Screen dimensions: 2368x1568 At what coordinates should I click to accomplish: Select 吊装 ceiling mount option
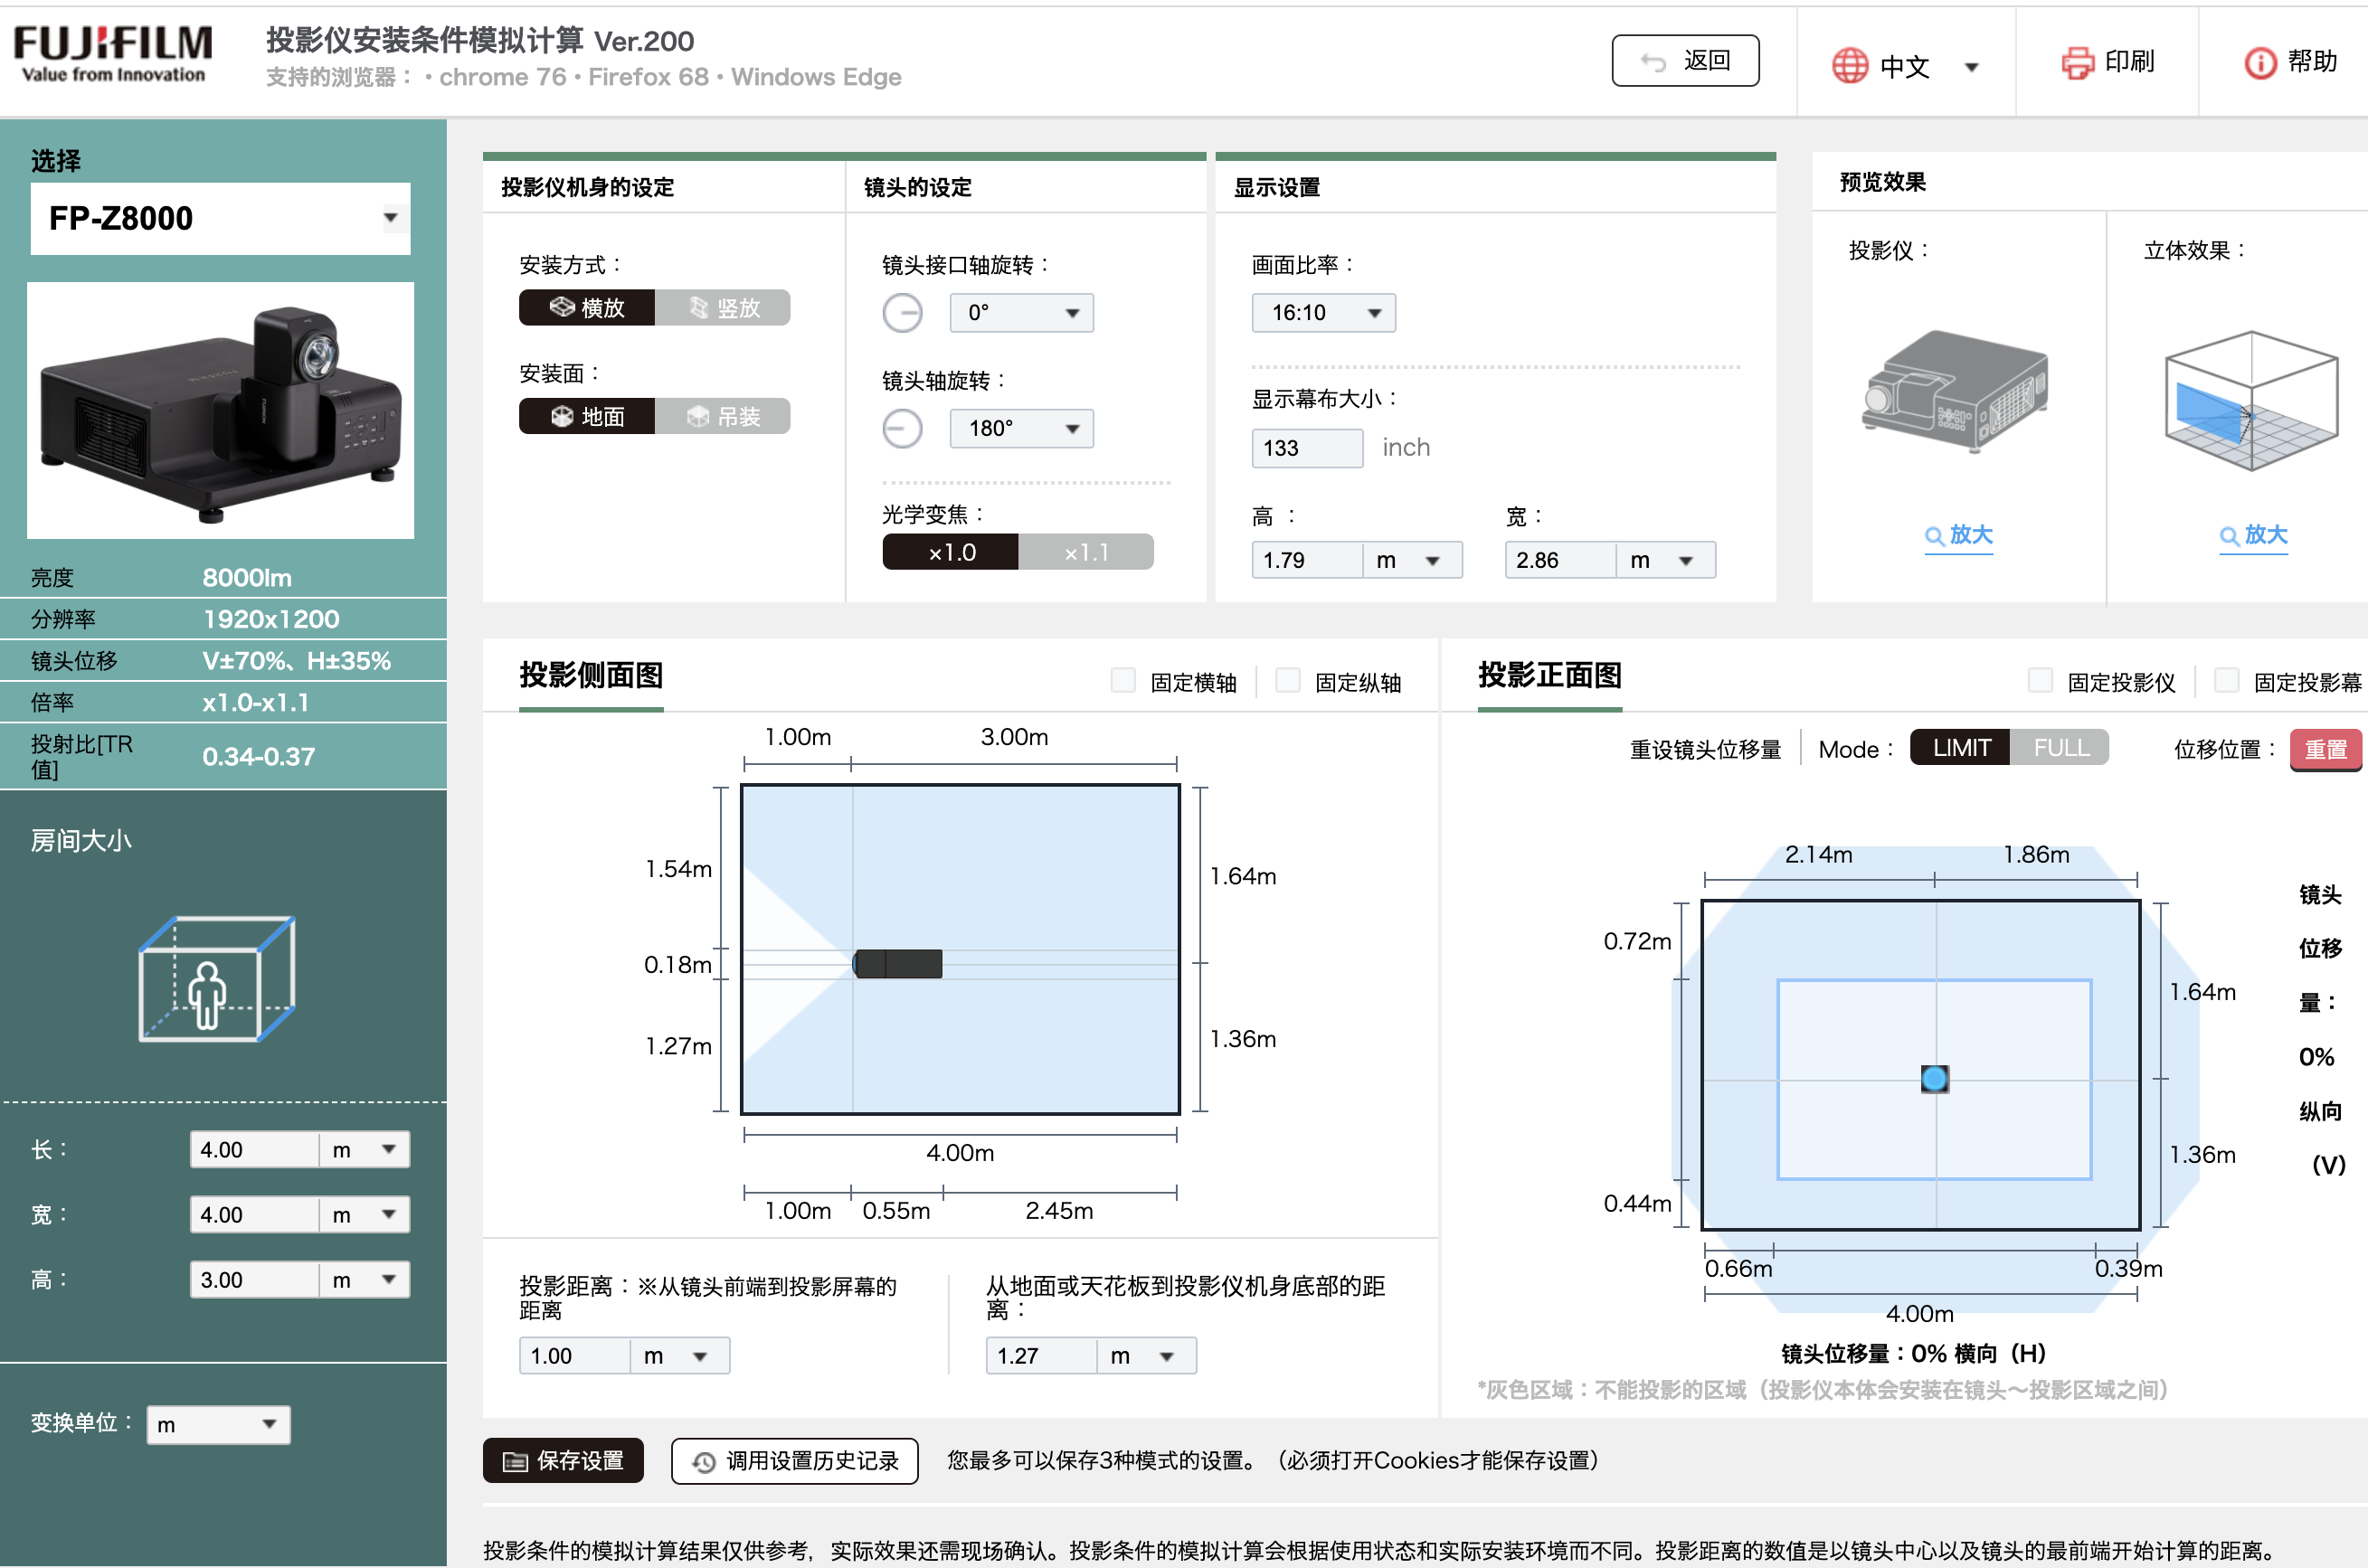pyautogui.click(x=723, y=416)
